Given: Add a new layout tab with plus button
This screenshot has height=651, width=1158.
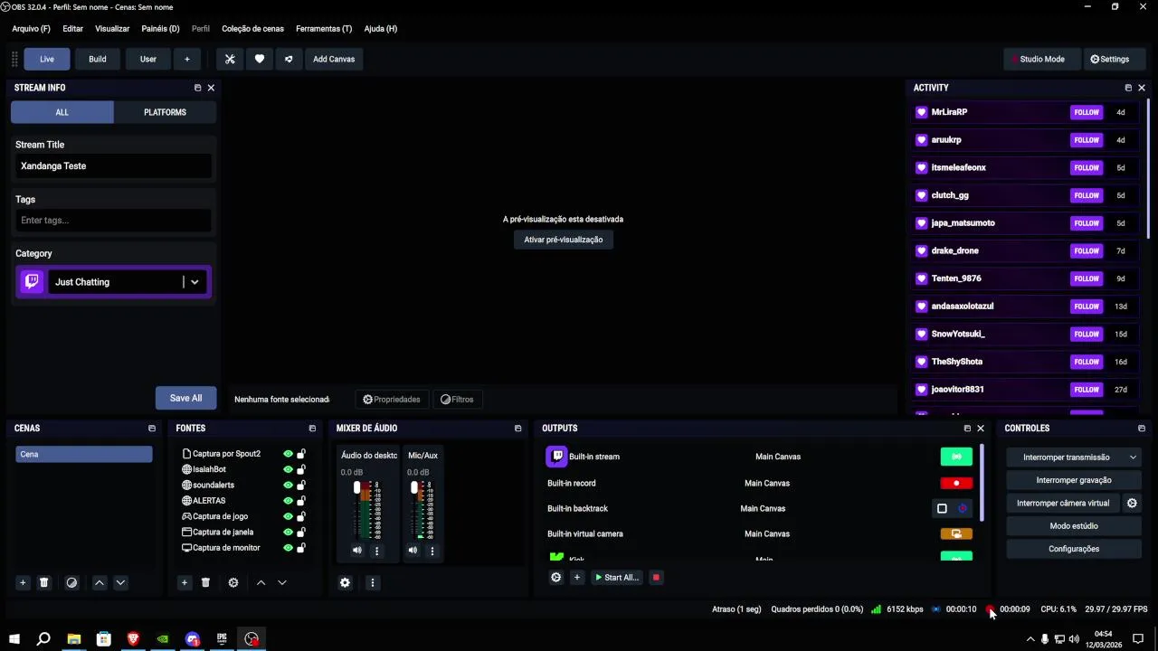Looking at the screenshot, I should [187, 59].
